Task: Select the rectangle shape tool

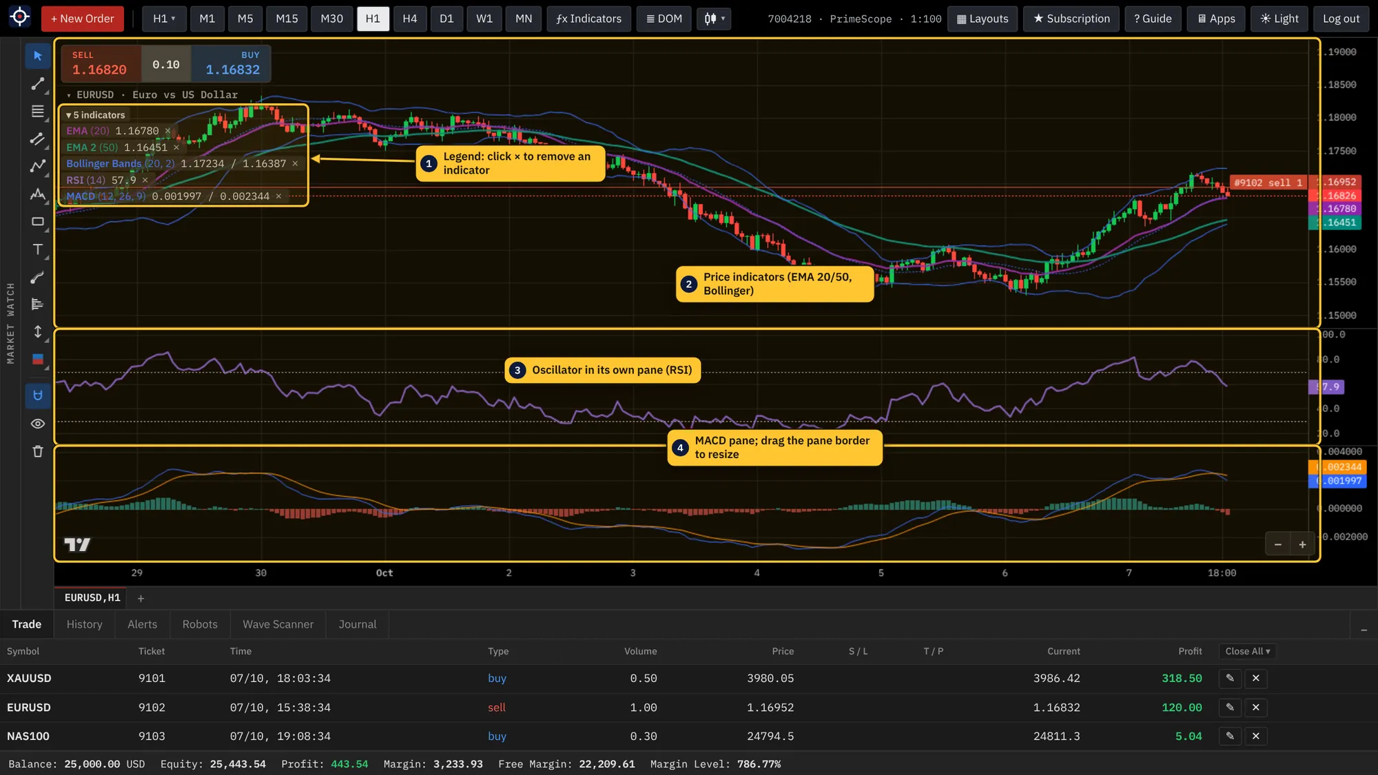Action: (x=38, y=222)
